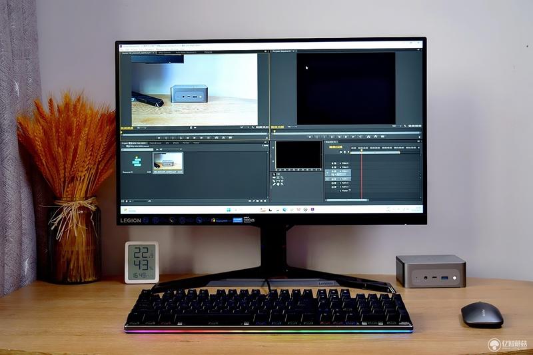Mute the Audio 2 track speaker toggle
Viewport: 533px width, 355px height.
(332, 182)
